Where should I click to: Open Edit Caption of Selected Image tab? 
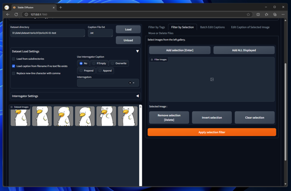click(250, 27)
